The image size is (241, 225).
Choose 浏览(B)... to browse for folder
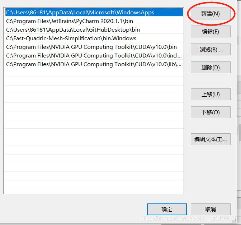211,50
